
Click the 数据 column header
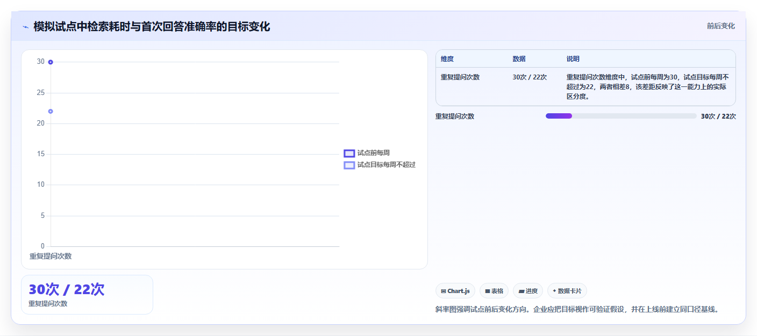tap(519, 59)
